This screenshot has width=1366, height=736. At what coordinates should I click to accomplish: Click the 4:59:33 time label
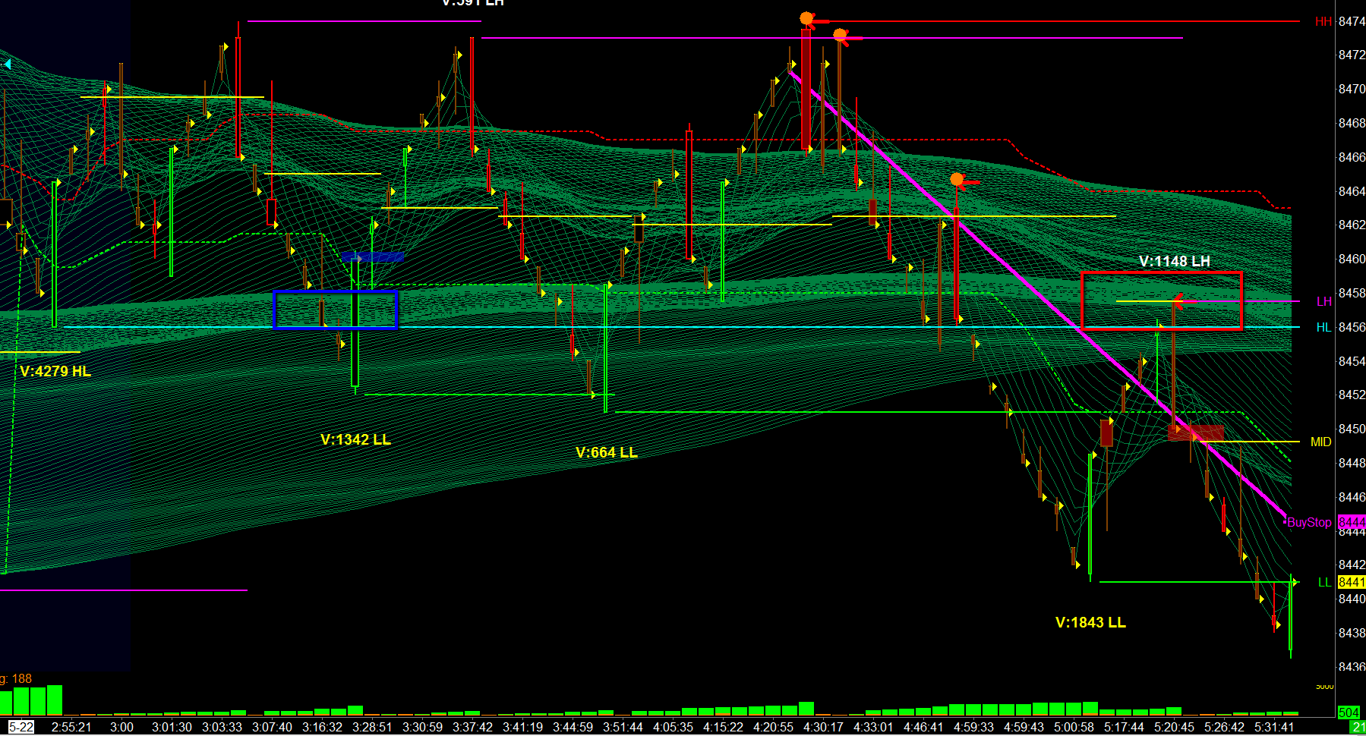[973, 727]
